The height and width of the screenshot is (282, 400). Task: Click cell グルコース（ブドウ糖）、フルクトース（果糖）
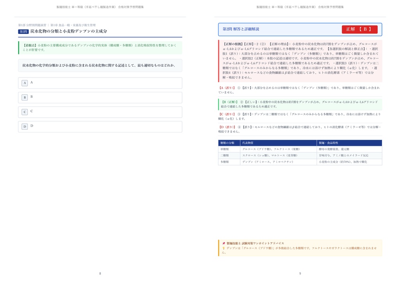click(x=278, y=149)
